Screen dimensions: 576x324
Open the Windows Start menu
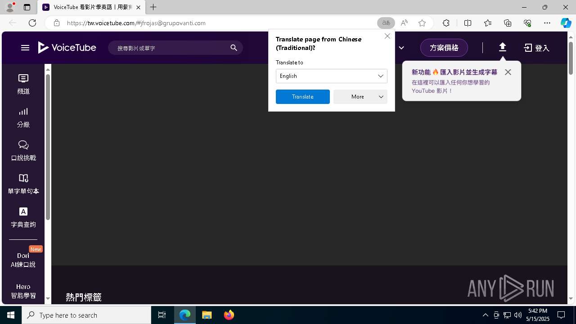tap(11, 315)
